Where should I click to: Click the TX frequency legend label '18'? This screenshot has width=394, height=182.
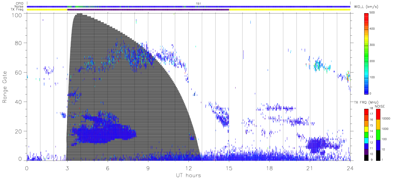pos(371,109)
